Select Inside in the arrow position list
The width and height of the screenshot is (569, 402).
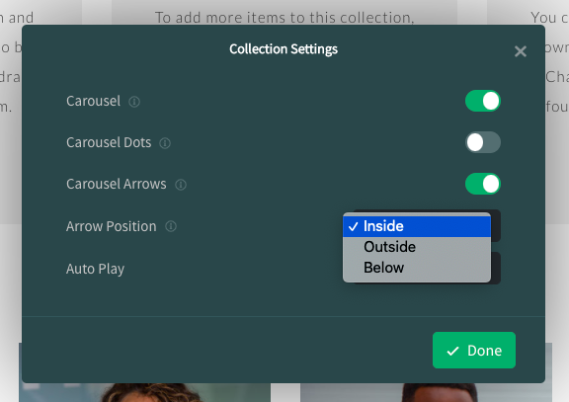[417, 226]
